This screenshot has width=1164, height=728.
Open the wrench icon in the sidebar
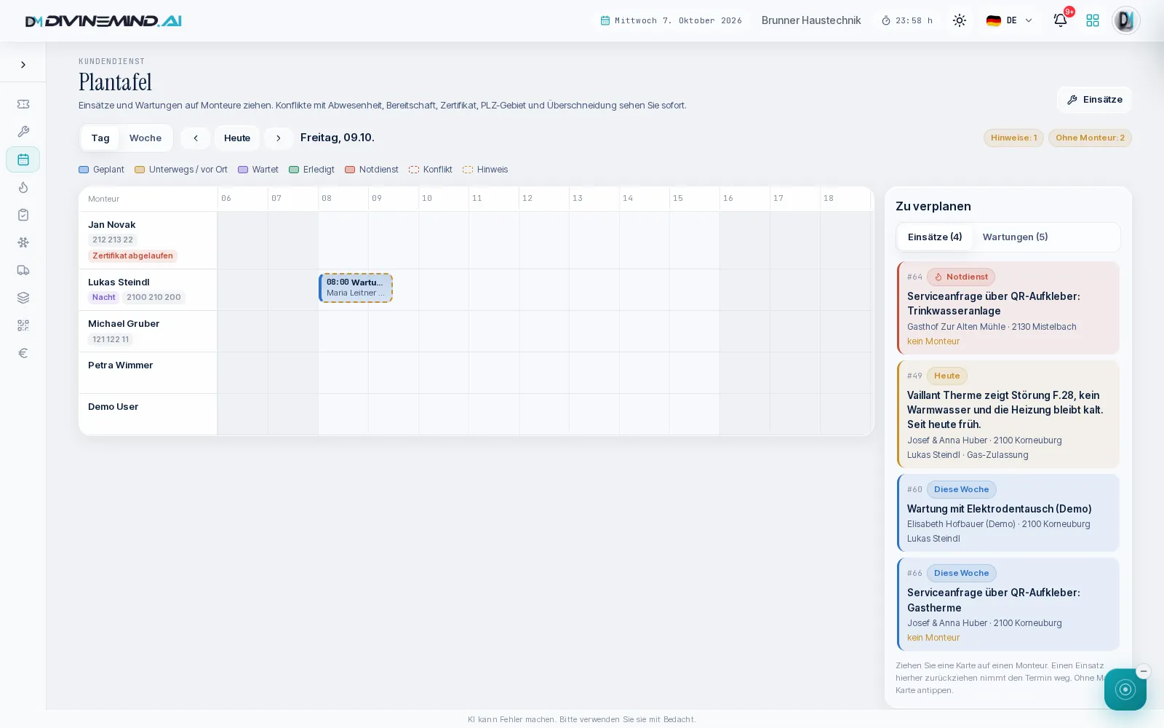23,132
